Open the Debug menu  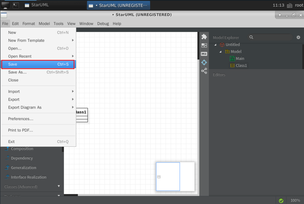tap(103, 24)
